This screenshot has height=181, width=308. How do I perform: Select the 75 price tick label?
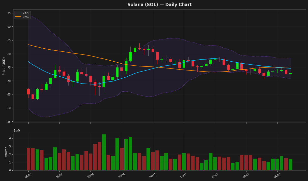[9, 67]
